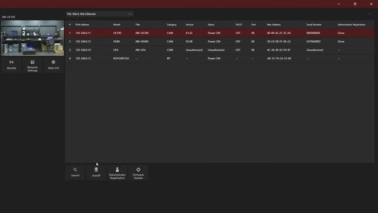Viewport: 378px width, 213px height.
Task: Sort by the Version column header
Action: (190, 25)
